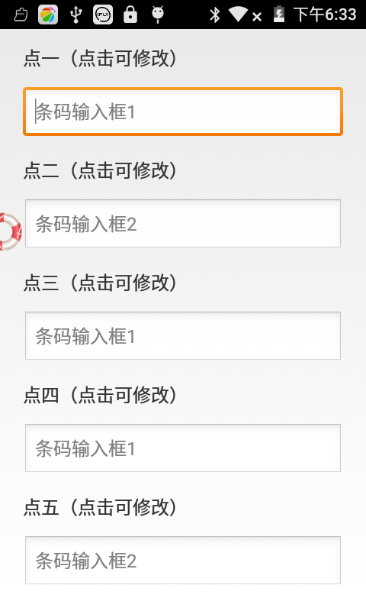Click the 点四（点击可修改）label
Screen dimensions: 366x611
(x=100, y=395)
